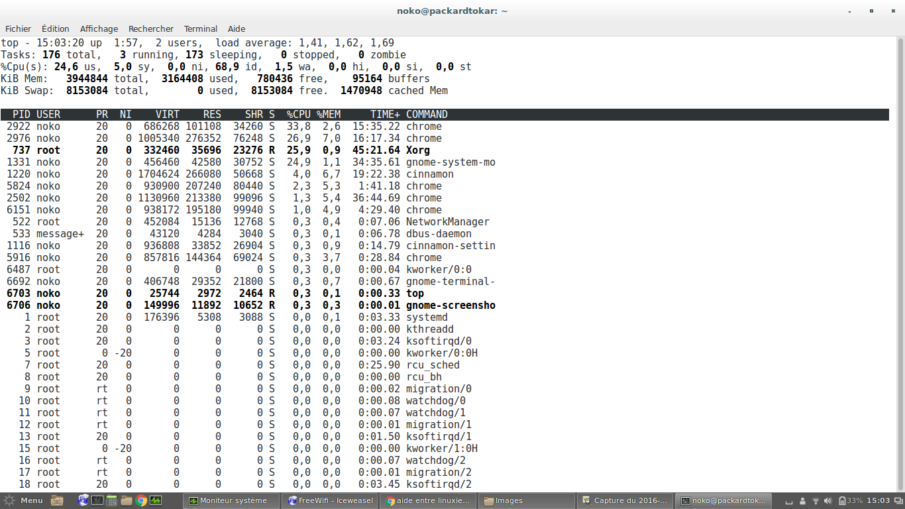Click the COMMAND column header
Screen dimensions: 905x509
(x=427, y=115)
